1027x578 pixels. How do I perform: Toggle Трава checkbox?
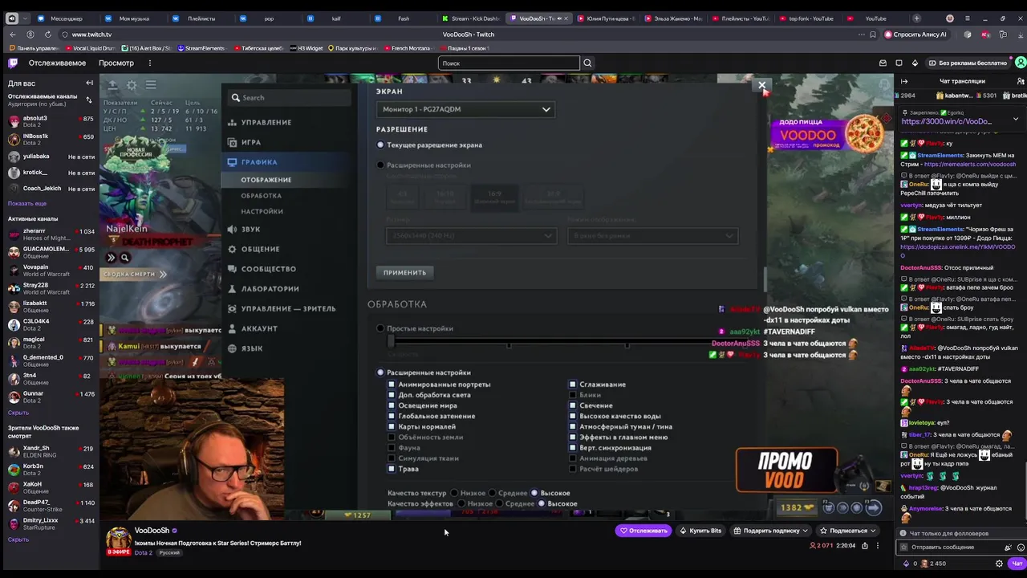coord(392,469)
